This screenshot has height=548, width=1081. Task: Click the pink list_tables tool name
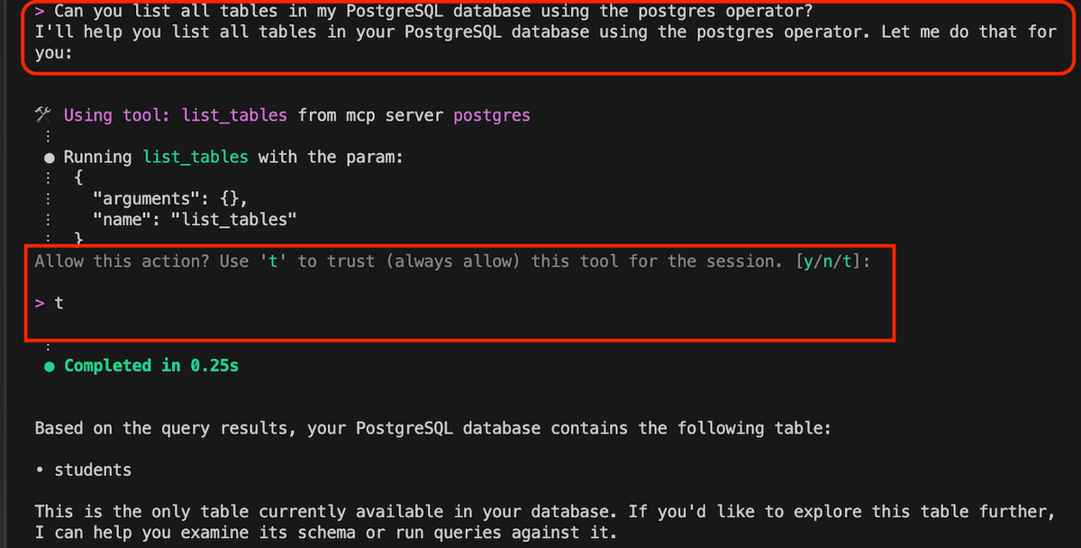coord(234,115)
